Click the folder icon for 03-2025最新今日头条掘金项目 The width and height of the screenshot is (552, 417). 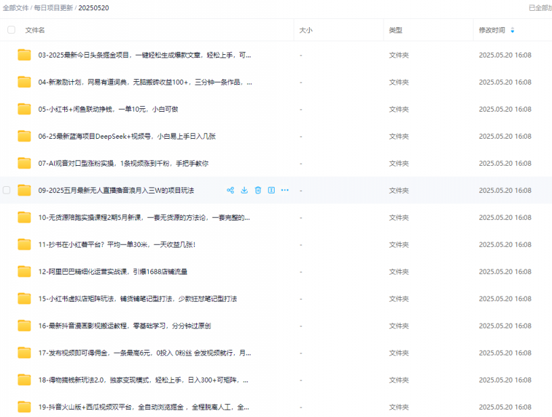24,55
